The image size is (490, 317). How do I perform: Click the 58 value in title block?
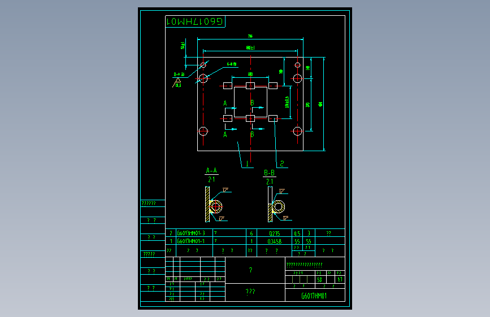[319, 280]
